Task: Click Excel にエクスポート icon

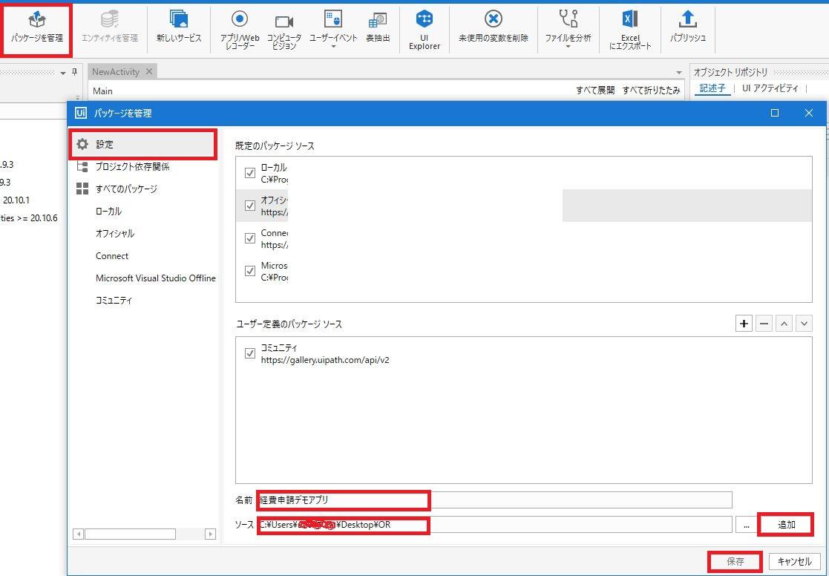Action: point(630,30)
